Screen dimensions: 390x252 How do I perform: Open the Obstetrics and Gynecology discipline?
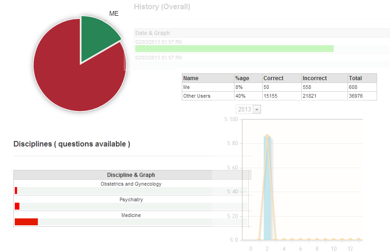pos(131,184)
